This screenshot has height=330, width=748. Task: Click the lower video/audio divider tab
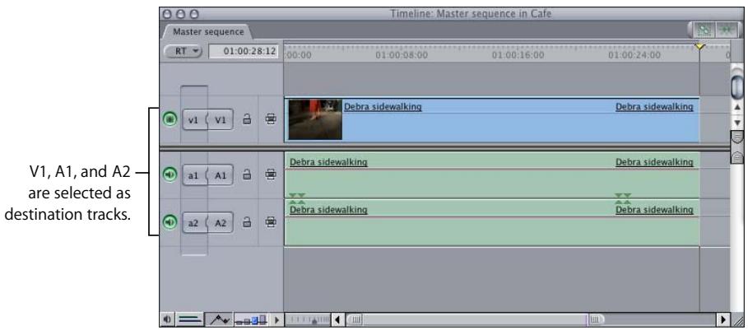pyautogui.click(x=737, y=157)
